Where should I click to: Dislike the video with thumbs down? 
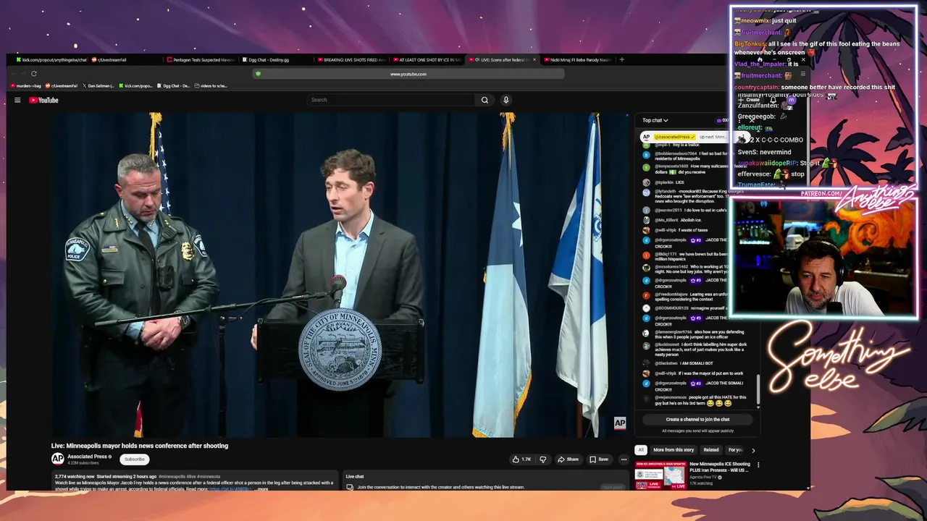click(x=542, y=459)
